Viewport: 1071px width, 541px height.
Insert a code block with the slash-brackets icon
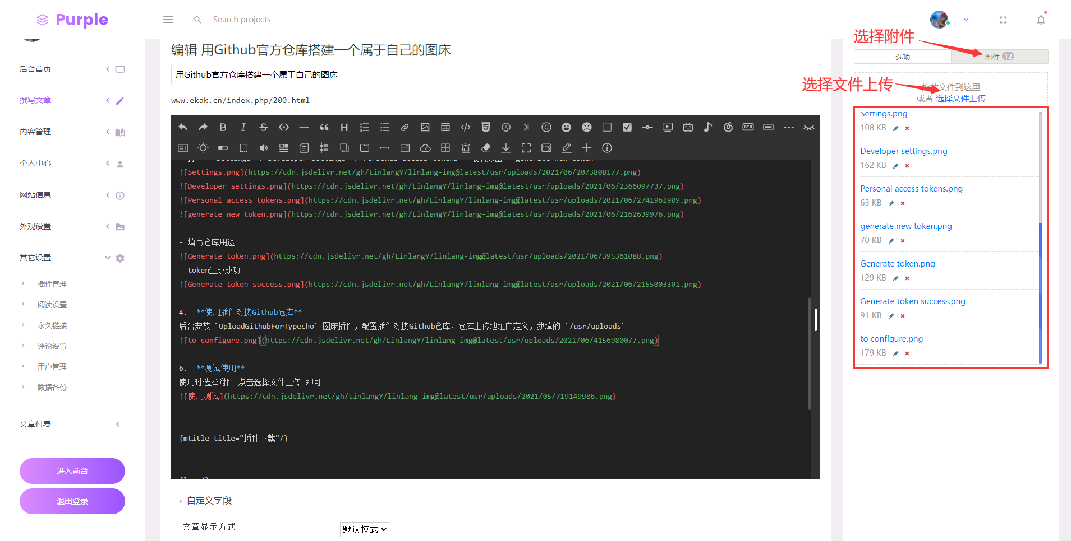[x=466, y=127]
